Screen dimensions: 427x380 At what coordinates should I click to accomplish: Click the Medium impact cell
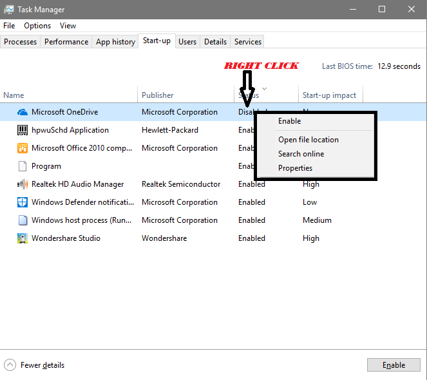317,220
